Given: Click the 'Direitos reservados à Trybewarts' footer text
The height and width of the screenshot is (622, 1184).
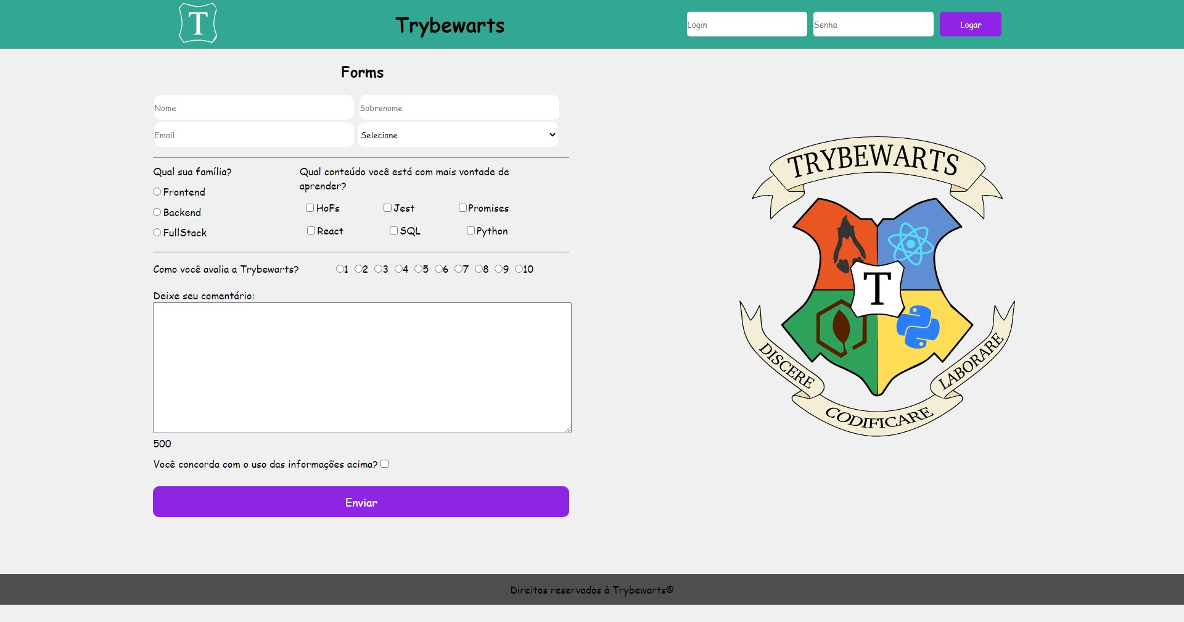Looking at the screenshot, I should point(592,590).
